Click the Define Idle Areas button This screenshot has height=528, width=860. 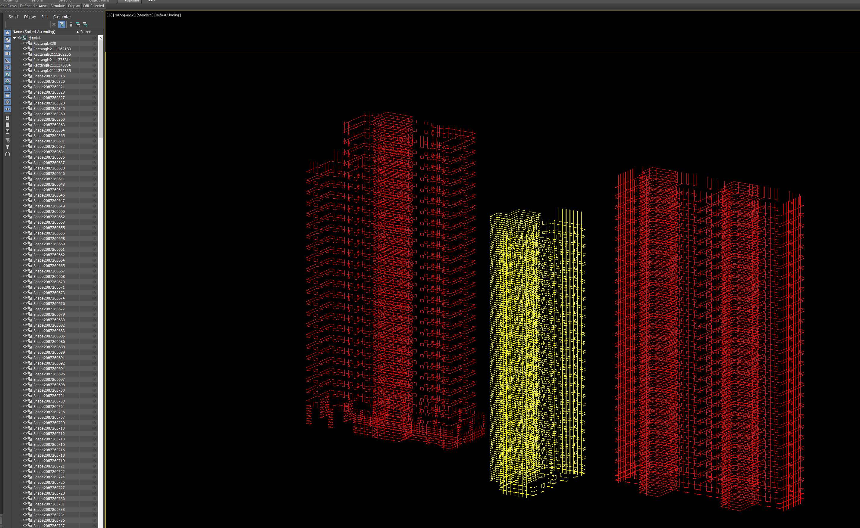(33, 6)
